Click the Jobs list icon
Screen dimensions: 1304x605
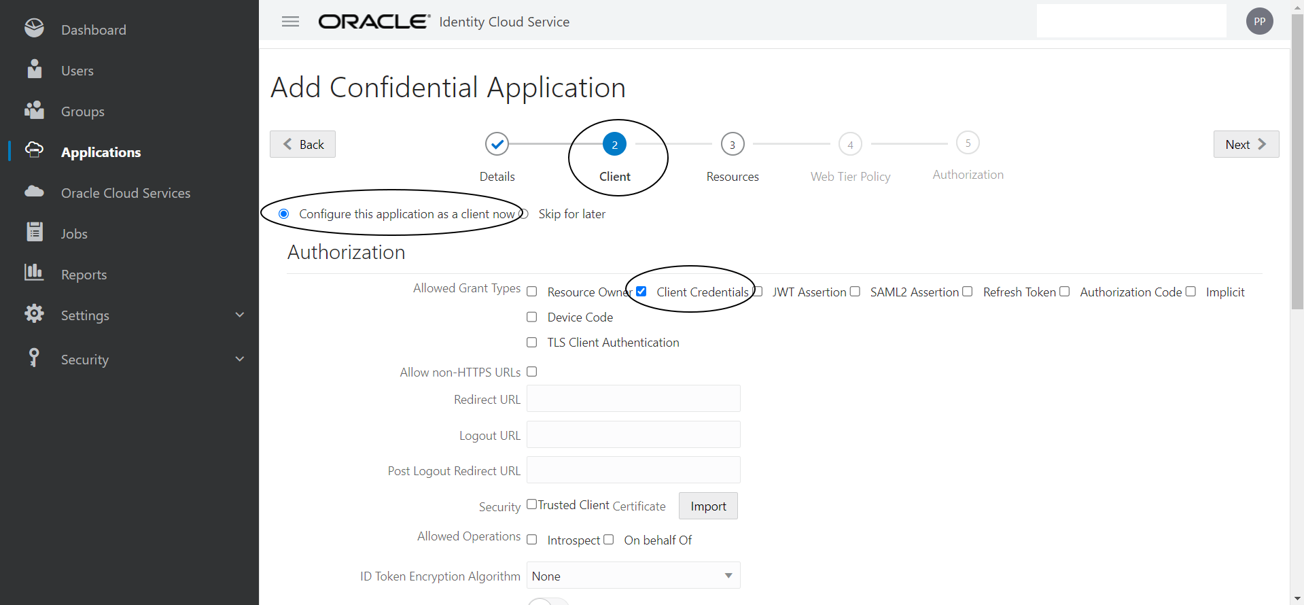point(34,232)
